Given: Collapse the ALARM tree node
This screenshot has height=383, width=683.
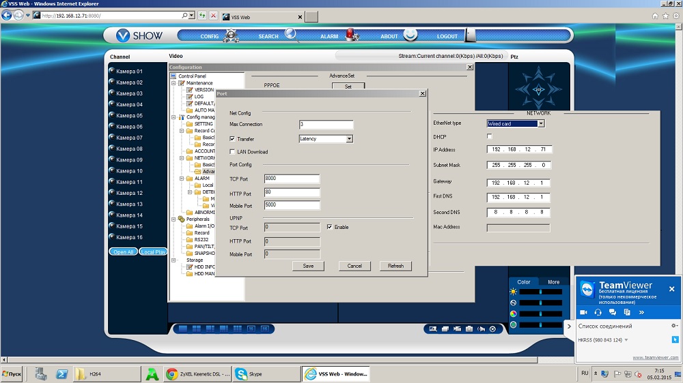Looking at the screenshot, I should [182, 179].
